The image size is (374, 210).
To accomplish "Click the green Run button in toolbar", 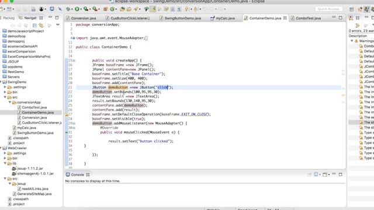I will pyautogui.click(x=77, y=9).
